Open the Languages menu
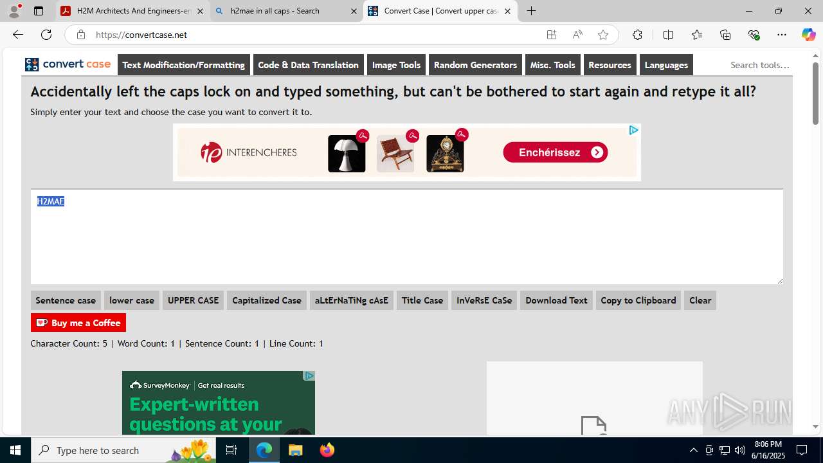The width and height of the screenshot is (823, 463). point(666,65)
